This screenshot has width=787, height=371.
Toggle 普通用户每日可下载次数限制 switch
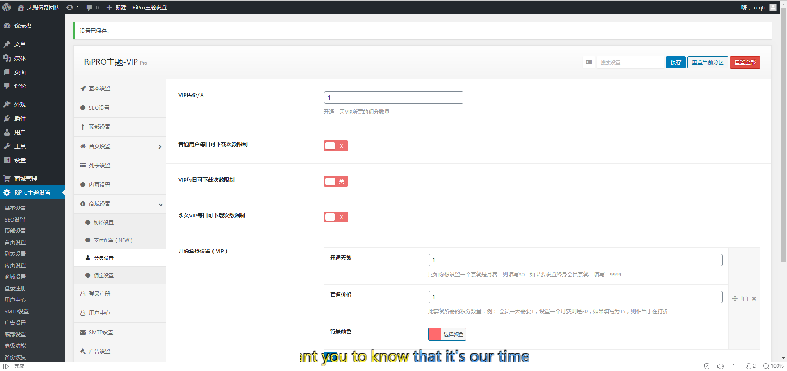coord(335,146)
